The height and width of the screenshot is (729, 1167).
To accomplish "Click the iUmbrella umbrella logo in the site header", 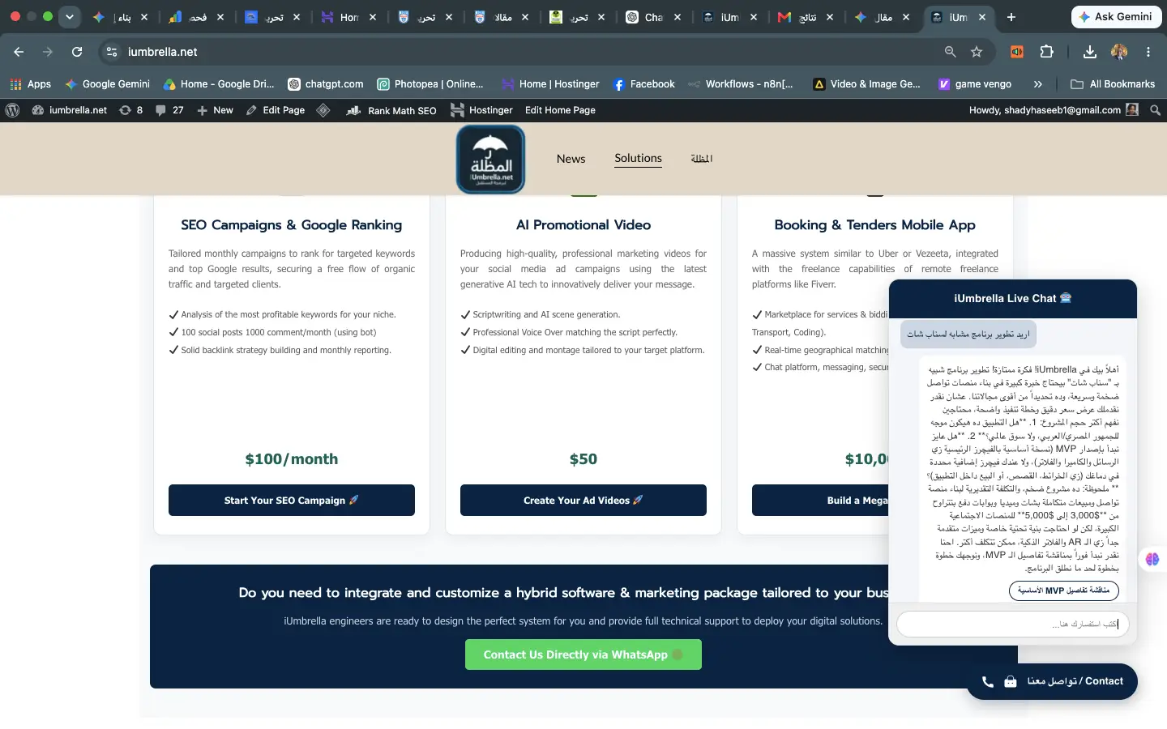I will pyautogui.click(x=490, y=159).
